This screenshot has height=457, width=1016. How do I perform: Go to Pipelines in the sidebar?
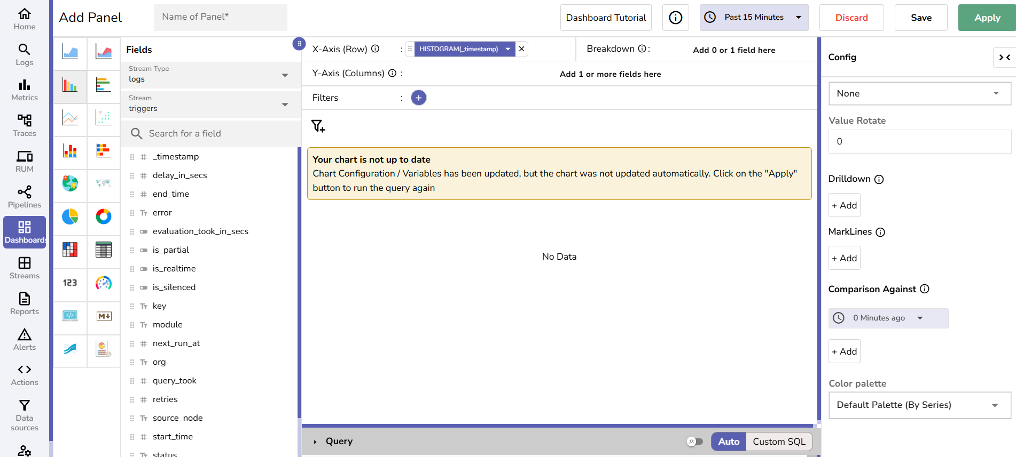25,197
